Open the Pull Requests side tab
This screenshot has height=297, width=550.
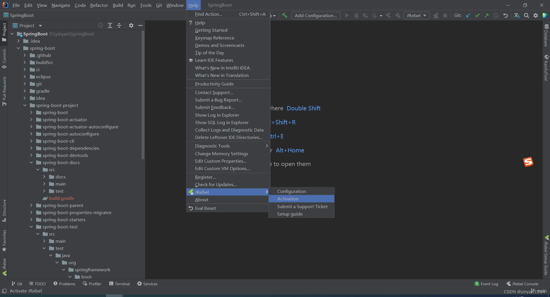tap(4, 91)
